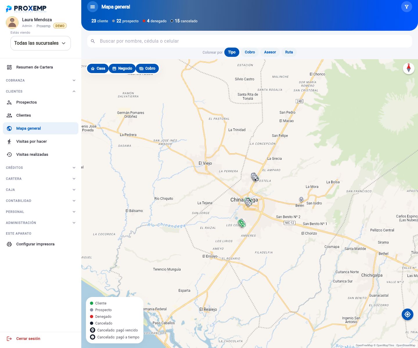Go to Clientes page
418x348 pixels.
point(41,115)
